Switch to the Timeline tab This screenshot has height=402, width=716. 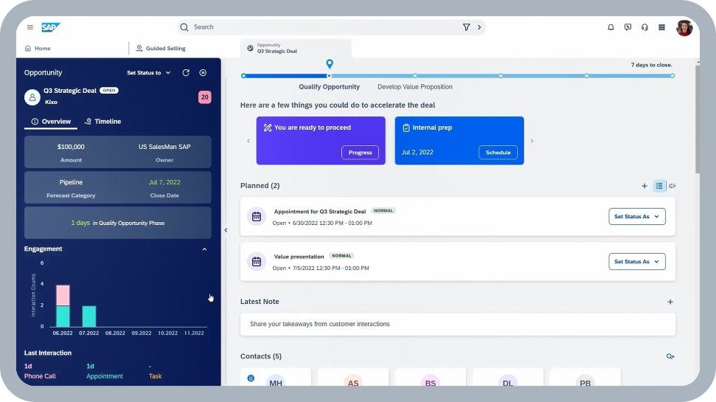(102, 122)
